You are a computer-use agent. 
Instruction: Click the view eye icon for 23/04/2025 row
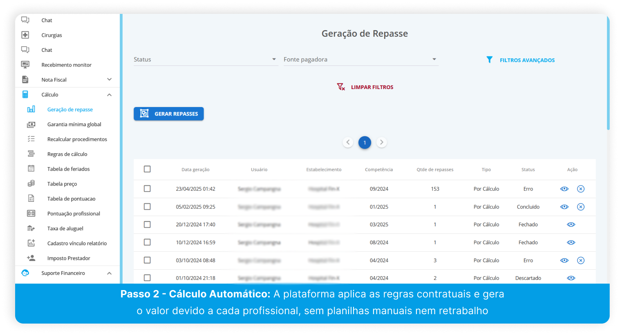tap(564, 189)
